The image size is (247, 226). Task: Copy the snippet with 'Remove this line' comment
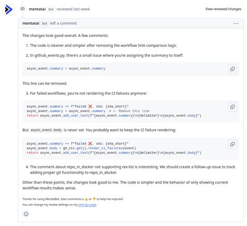pyautogui.click(x=232, y=107)
